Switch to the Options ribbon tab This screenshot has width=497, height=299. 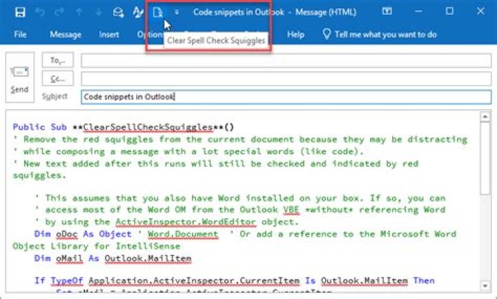click(x=150, y=35)
